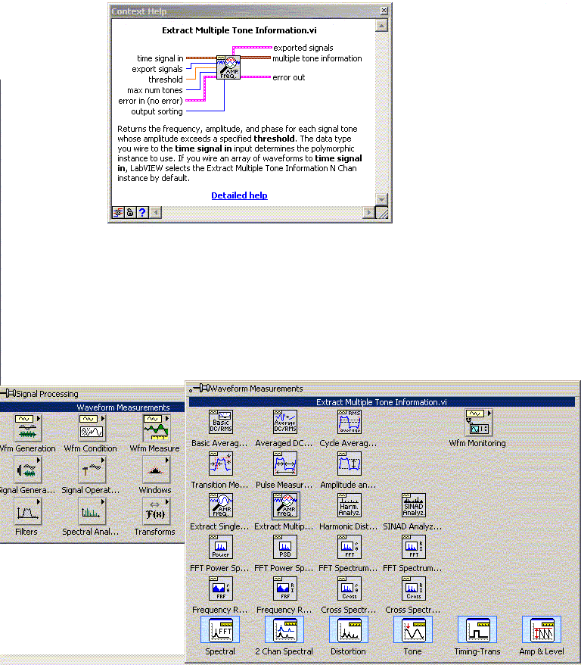The height and width of the screenshot is (665, 581).
Task: Click Context Help horizontal scroll right arrow
Action: 369,213
